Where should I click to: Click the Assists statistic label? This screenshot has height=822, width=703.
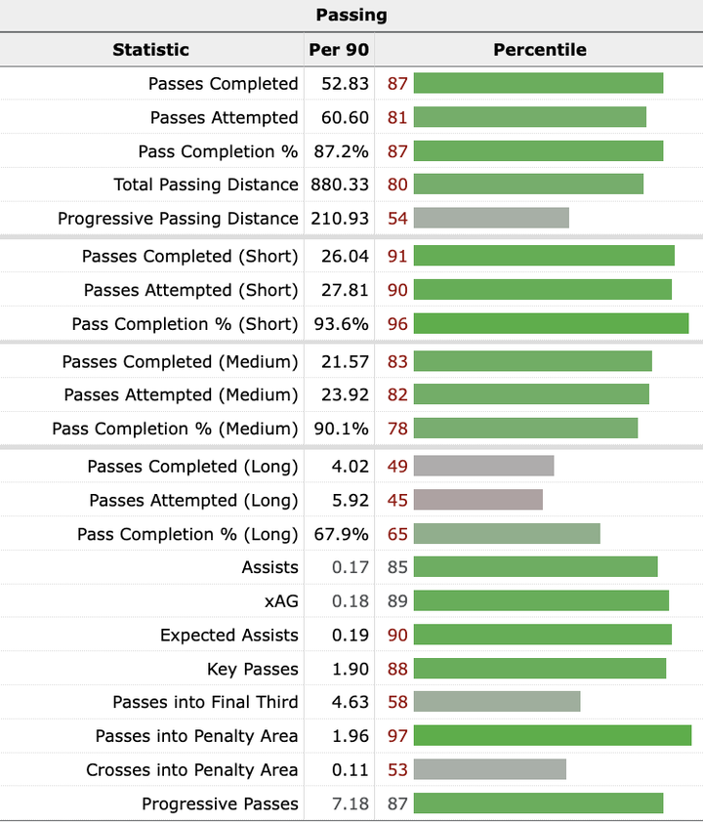269,568
